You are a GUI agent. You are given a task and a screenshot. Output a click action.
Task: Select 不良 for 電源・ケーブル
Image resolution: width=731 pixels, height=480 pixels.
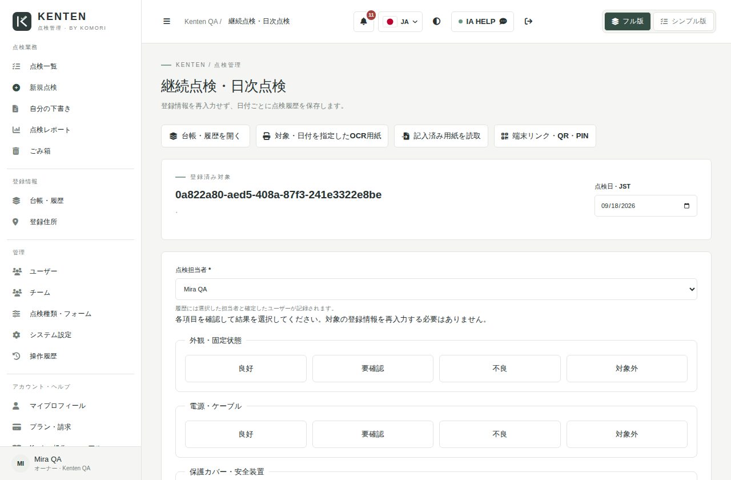[500, 434]
